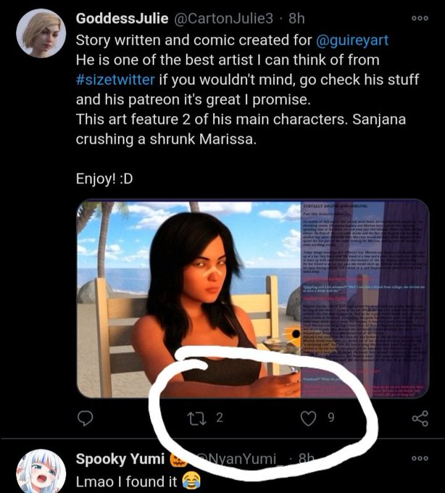
Task: Open the #sizetwitter hashtag link
Action: click(115, 80)
